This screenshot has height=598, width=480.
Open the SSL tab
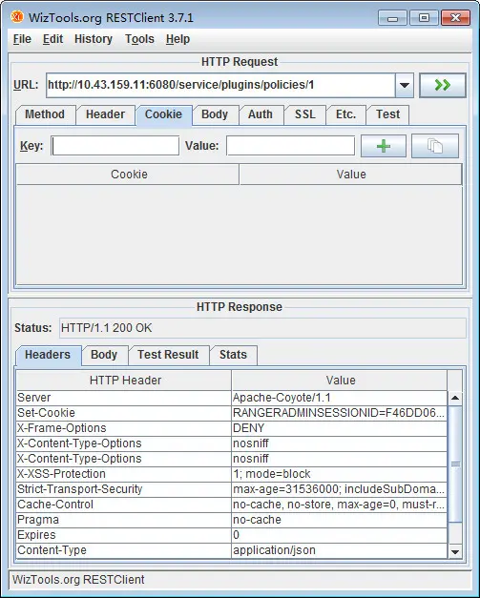click(305, 114)
